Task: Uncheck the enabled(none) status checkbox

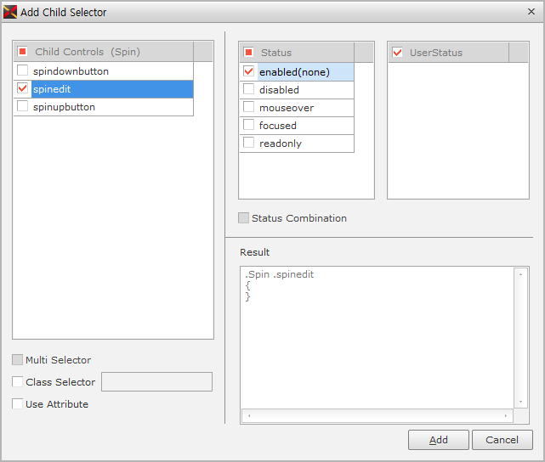Action: [249, 71]
